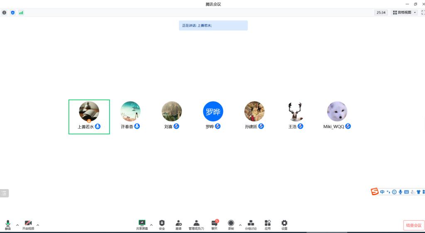Open the grid view layout dropdown
This screenshot has height=233, width=425.
tap(405, 13)
